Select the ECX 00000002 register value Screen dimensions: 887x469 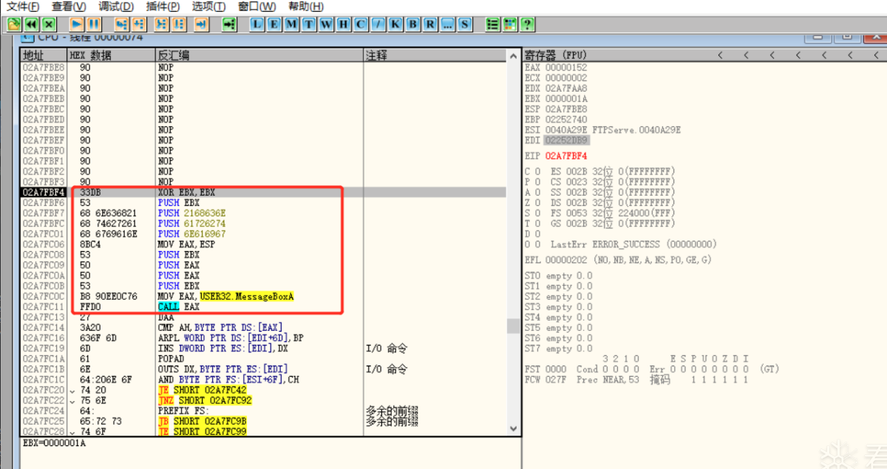(566, 78)
